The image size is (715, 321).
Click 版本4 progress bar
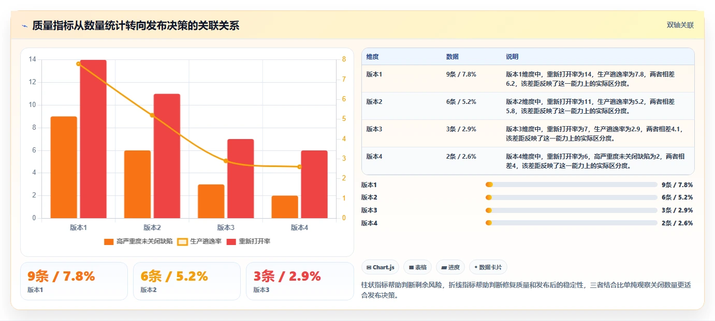click(x=572, y=223)
